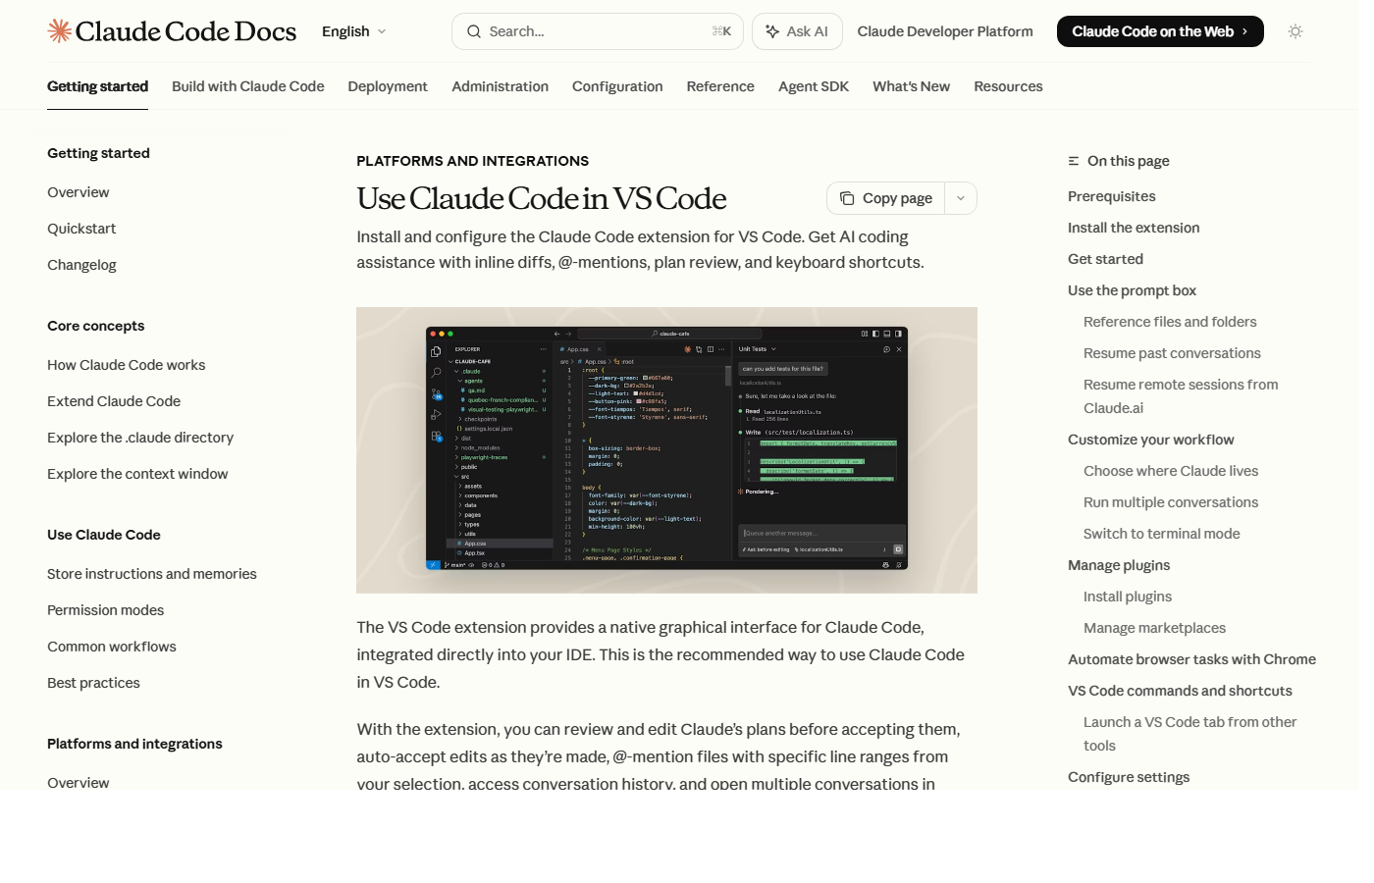Screen dimensions: 1374x883
Task: Open Best practices page
Action: click(93, 683)
